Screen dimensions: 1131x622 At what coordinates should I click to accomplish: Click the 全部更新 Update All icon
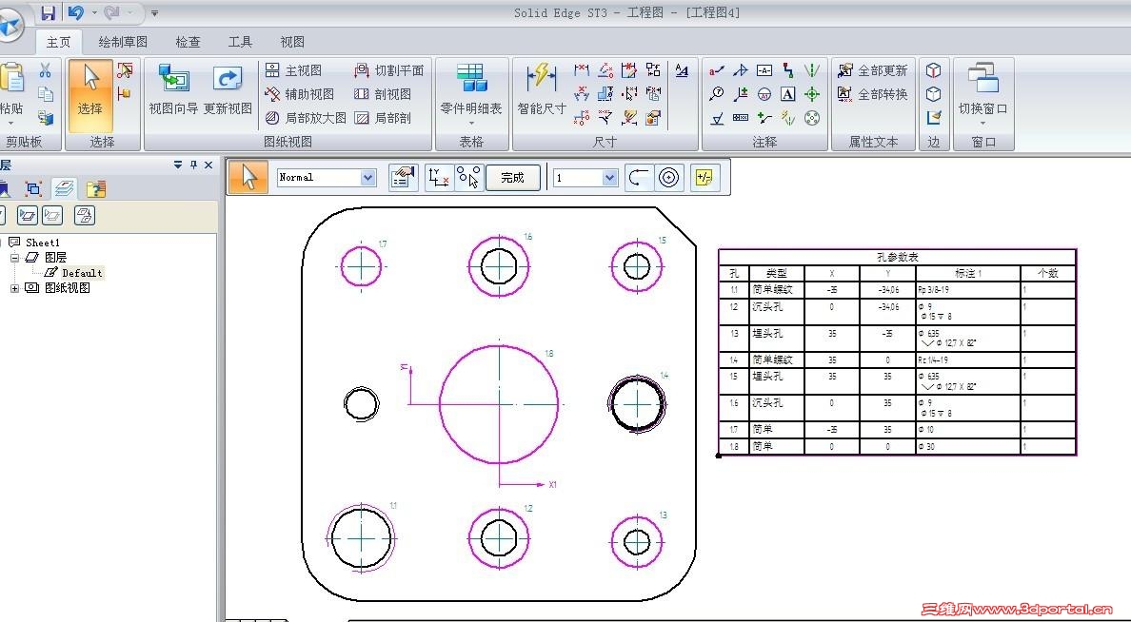pos(872,70)
